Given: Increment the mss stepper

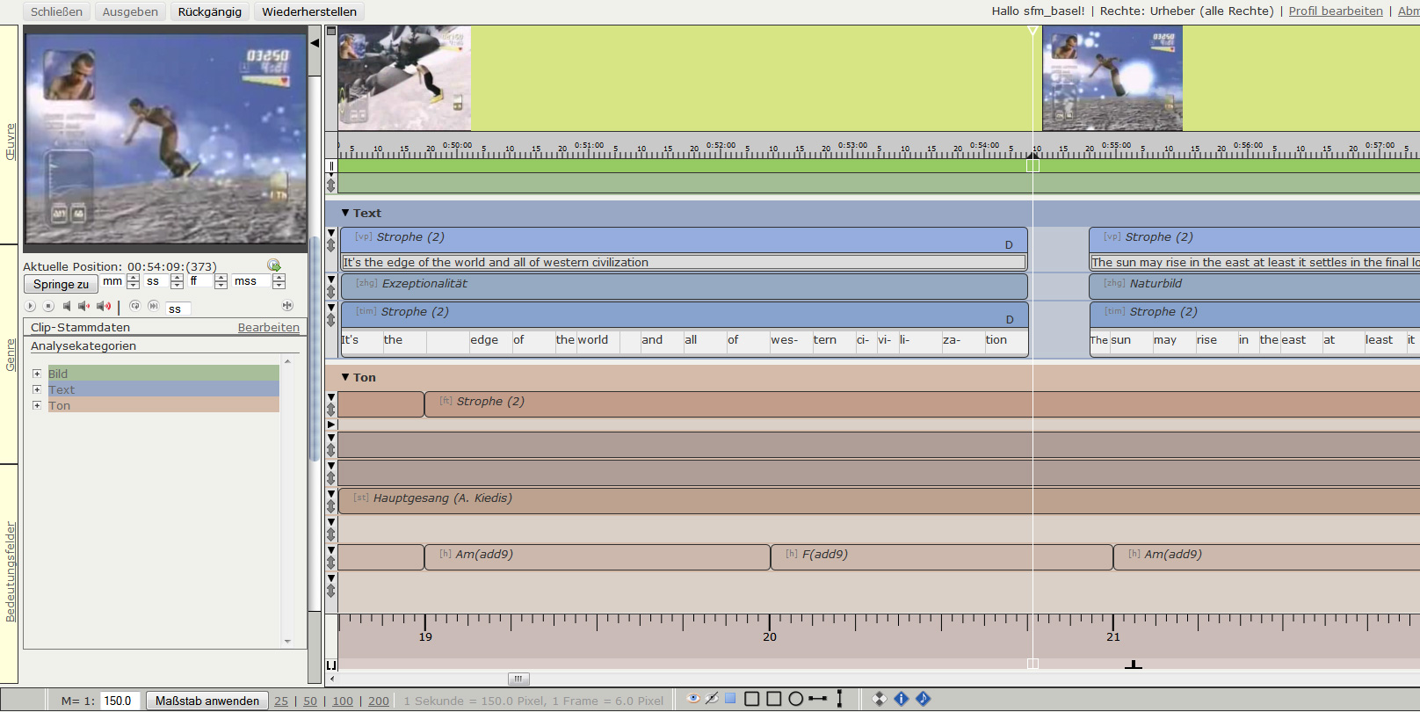Looking at the screenshot, I should (279, 278).
